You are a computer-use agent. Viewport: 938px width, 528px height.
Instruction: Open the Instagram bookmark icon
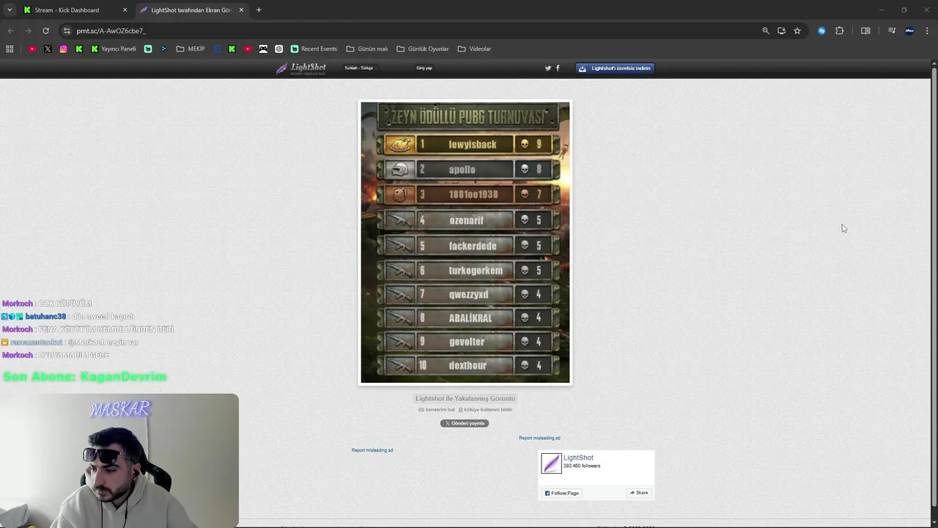coord(63,49)
